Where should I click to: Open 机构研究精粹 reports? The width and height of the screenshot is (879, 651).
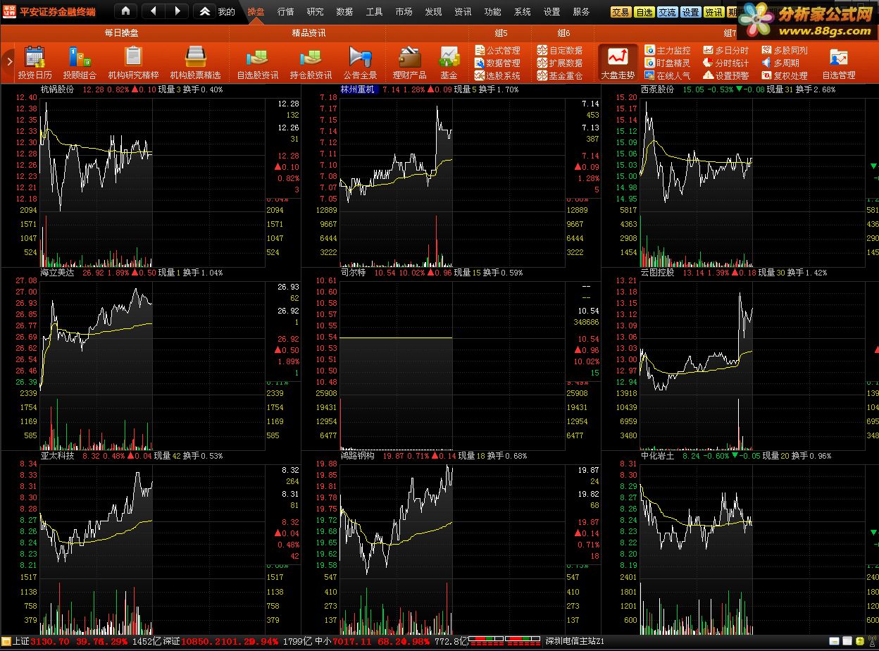(x=133, y=63)
